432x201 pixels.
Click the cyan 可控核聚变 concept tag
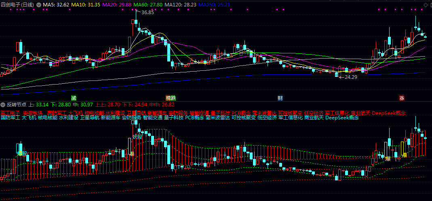(244, 118)
